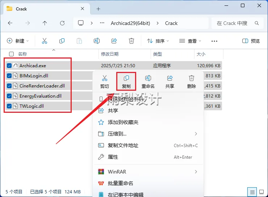
Task: Uncheck the EnergyEvaluation.dll checkbox
Action: (x=9, y=96)
